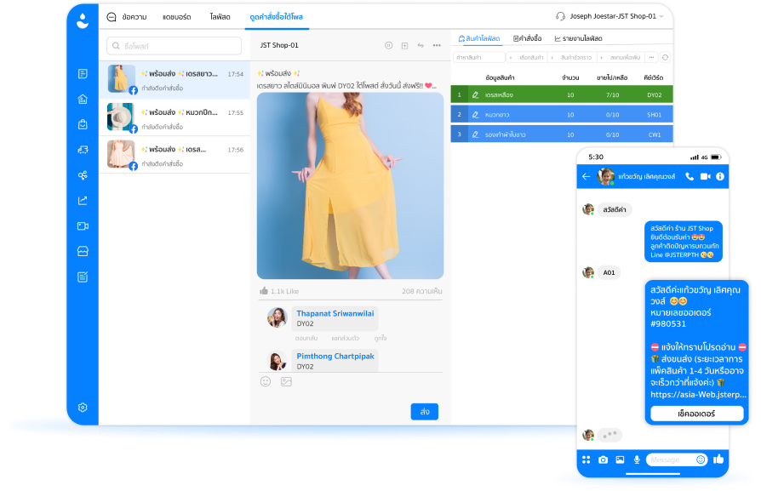Open the share nodes icon in sidebar

[83, 175]
